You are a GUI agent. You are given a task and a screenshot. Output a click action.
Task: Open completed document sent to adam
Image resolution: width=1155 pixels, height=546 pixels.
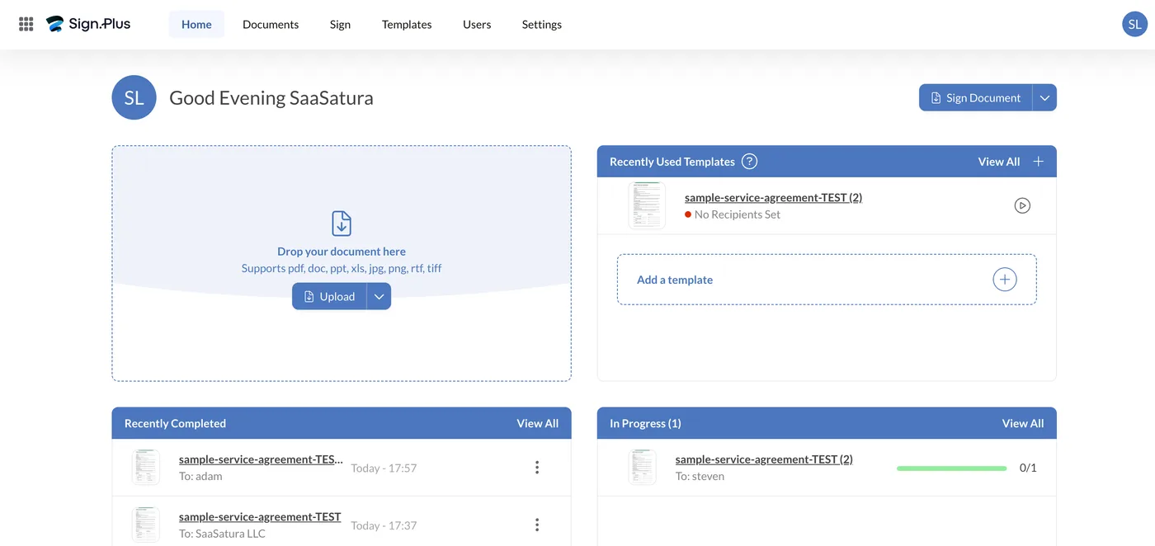pyautogui.click(x=261, y=459)
